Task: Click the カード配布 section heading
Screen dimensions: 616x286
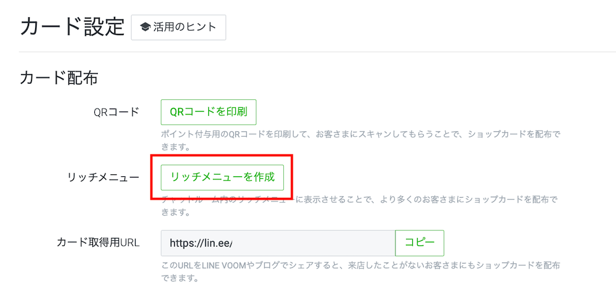Action: click(59, 78)
